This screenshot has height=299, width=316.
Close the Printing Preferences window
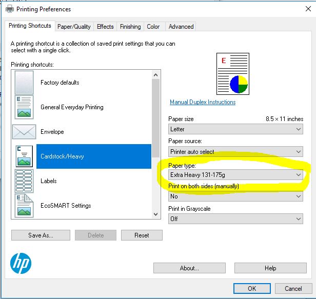[308, 9]
